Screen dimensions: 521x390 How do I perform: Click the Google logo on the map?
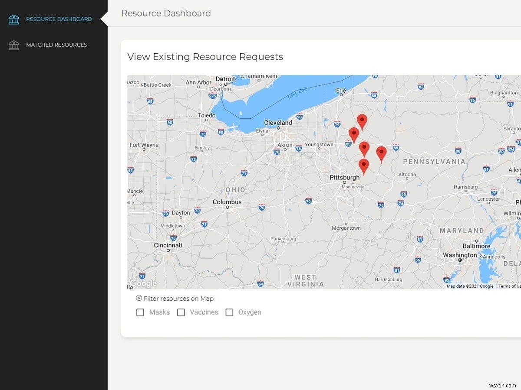click(143, 284)
